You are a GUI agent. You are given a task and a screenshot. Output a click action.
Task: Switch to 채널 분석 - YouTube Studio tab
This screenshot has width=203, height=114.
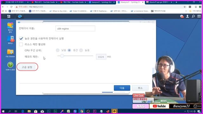[x=44, y=2]
